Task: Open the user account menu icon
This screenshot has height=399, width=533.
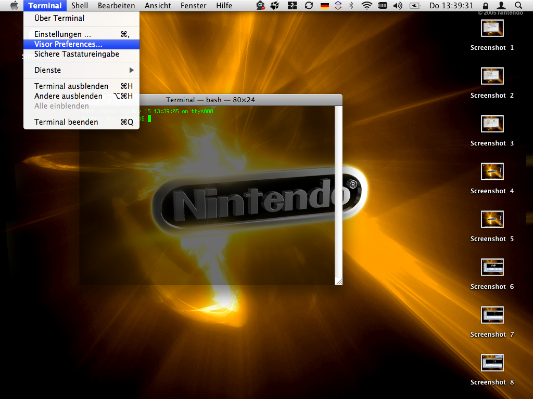Action: point(501,5)
